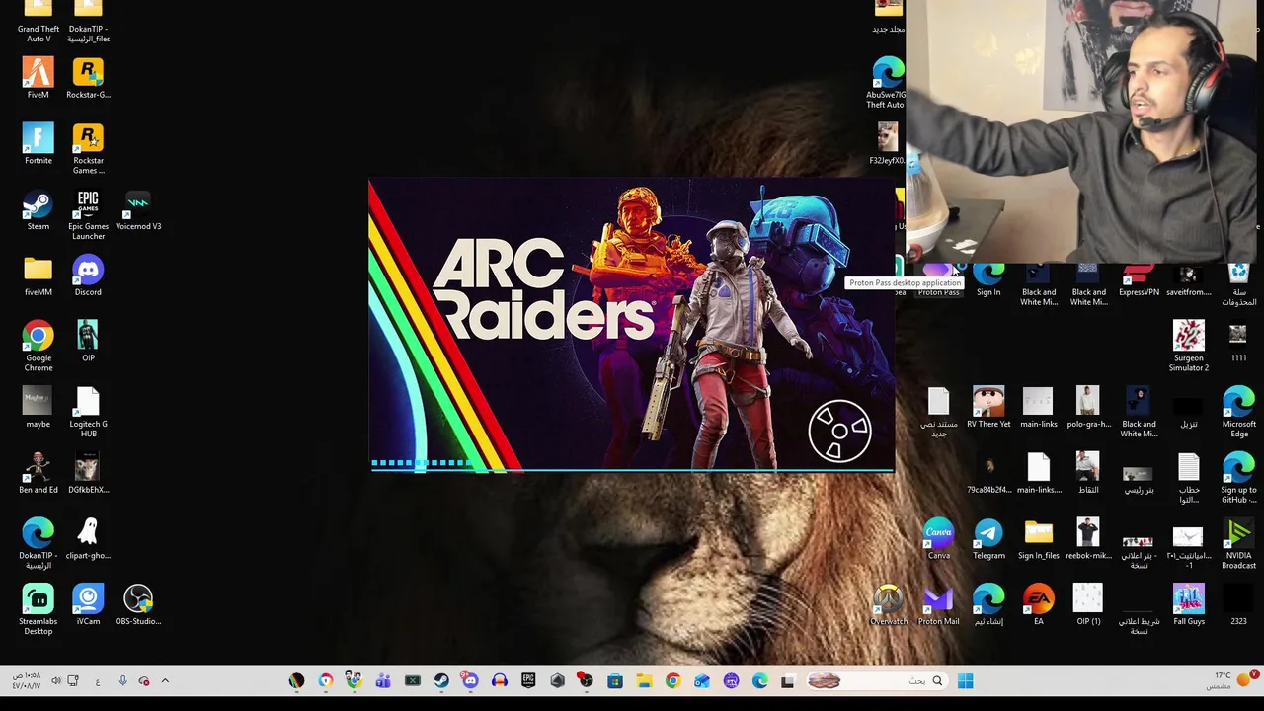
Task: Open Microsoft Teams from the taskbar
Action: (x=383, y=680)
